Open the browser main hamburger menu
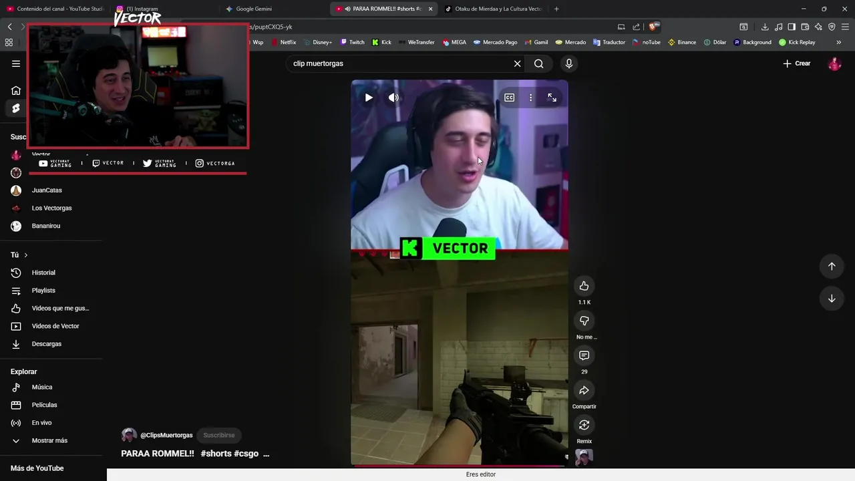This screenshot has height=481, width=855. pos(846,27)
